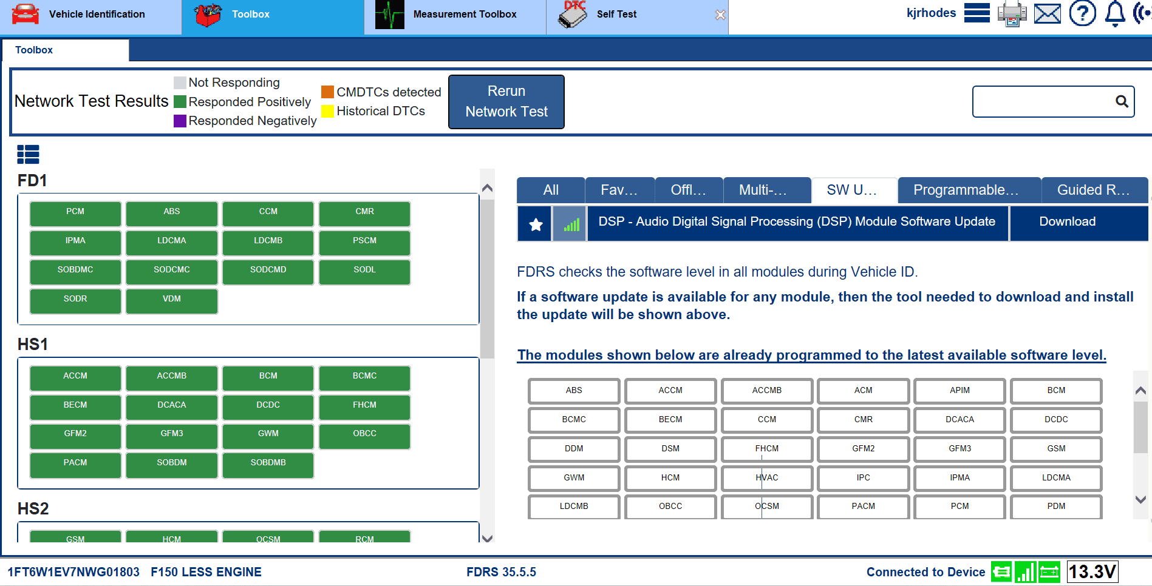This screenshot has width=1152, height=586.
Task: Click Download for the DSP update
Action: pos(1067,222)
